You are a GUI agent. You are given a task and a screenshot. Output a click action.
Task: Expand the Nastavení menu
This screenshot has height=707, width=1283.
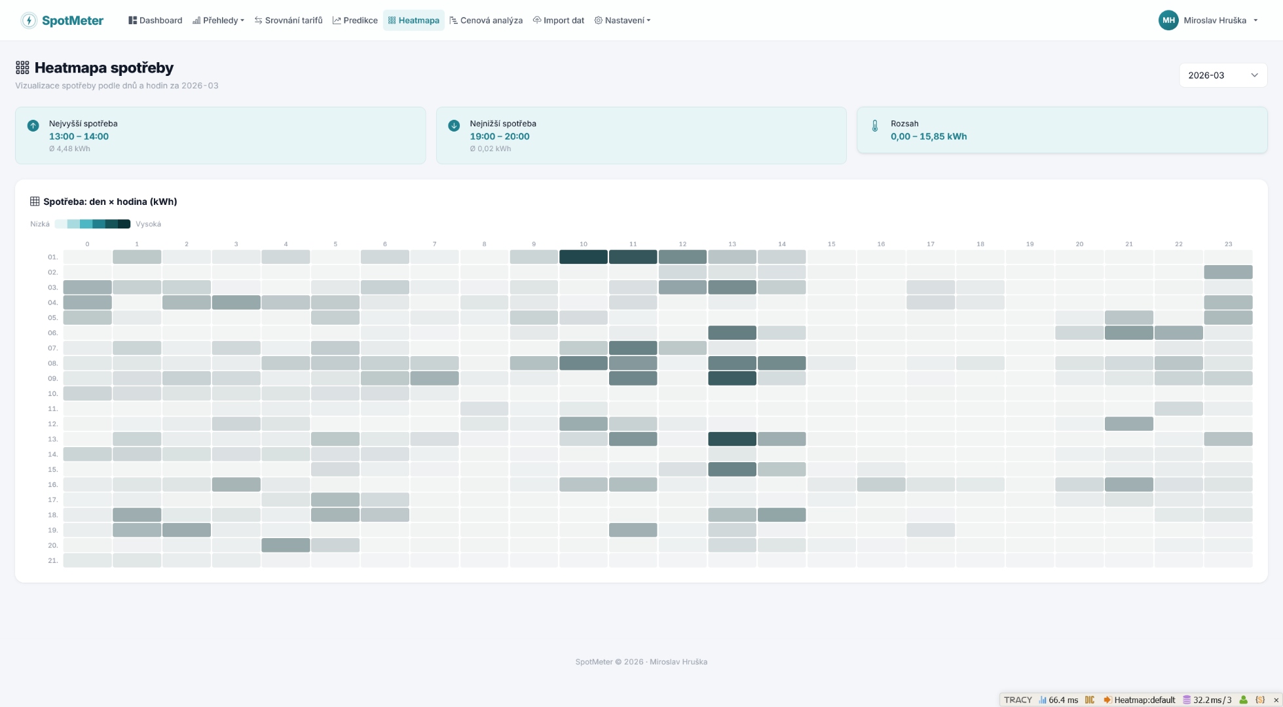coord(622,20)
